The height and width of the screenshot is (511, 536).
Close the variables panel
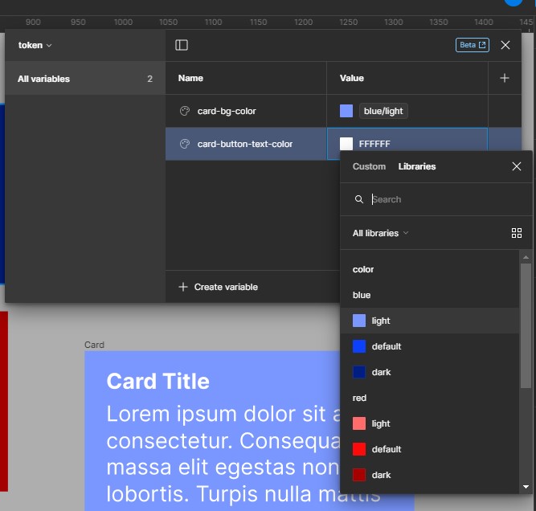pos(505,46)
